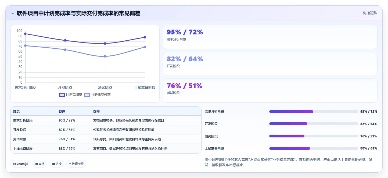
Task: Click the 可验收交付率 data point at 测试阶段
Action: click(x=105, y=56)
